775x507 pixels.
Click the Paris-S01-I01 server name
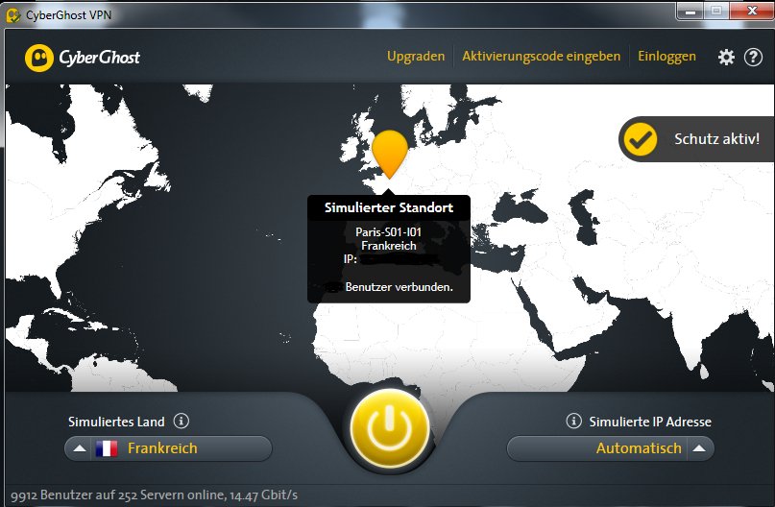click(x=389, y=231)
